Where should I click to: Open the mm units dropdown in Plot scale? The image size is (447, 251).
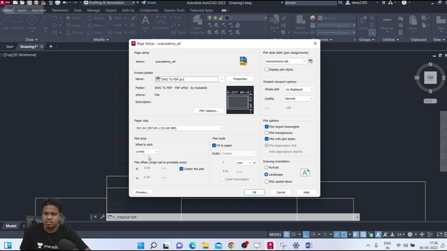(244, 163)
